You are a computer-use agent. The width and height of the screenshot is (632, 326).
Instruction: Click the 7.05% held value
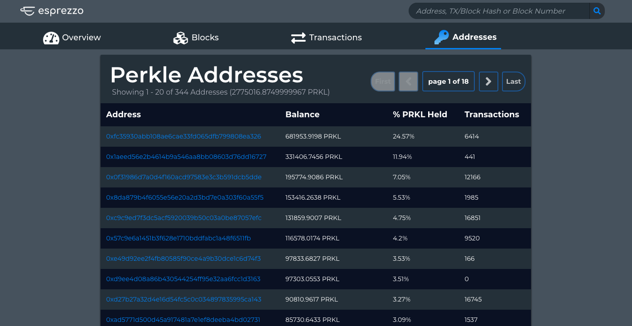pyautogui.click(x=401, y=177)
